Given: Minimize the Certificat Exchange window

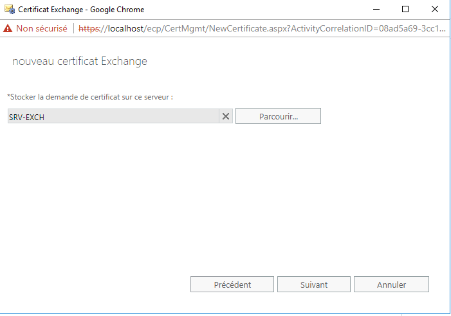Looking at the screenshot, I should point(376,10).
